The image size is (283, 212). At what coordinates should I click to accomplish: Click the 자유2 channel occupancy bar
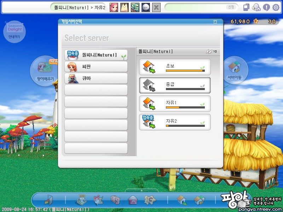(185, 126)
